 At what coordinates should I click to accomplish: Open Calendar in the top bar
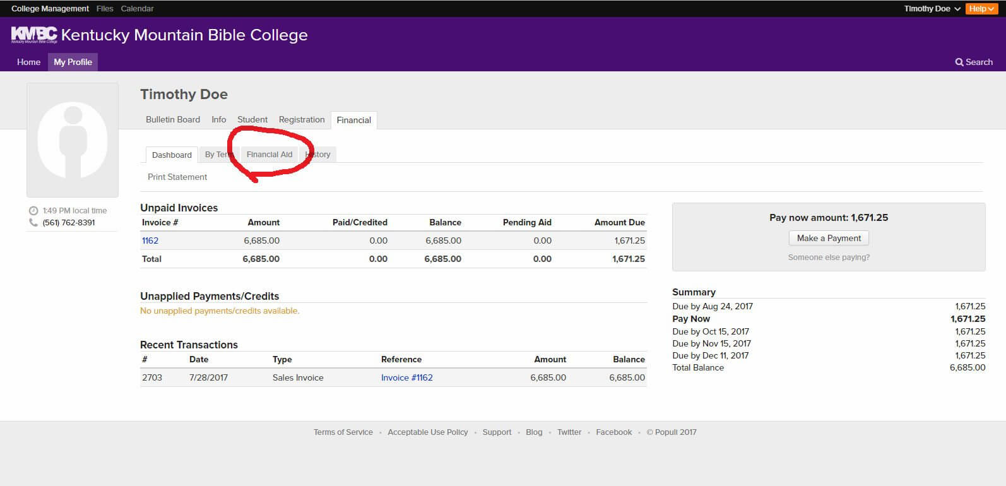[x=137, y=9]
